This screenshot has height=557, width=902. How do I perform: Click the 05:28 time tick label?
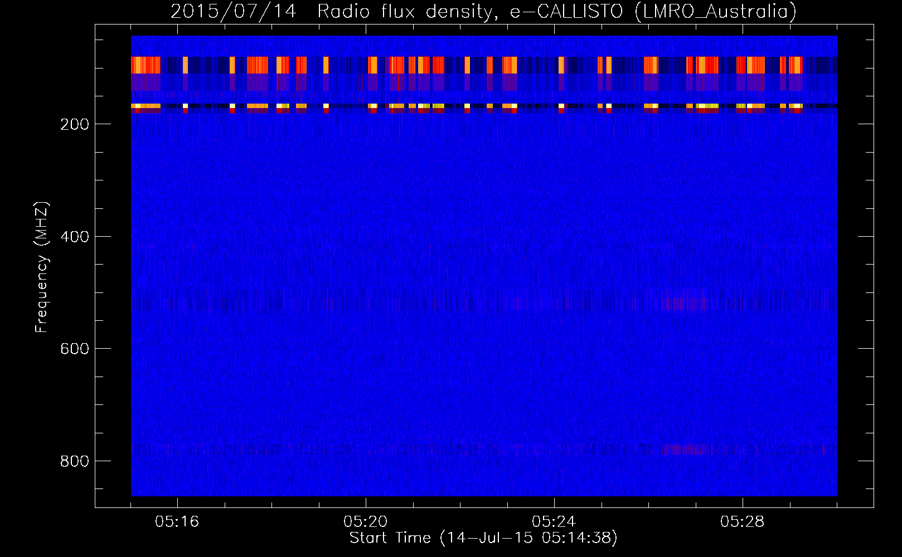point(743,522)
